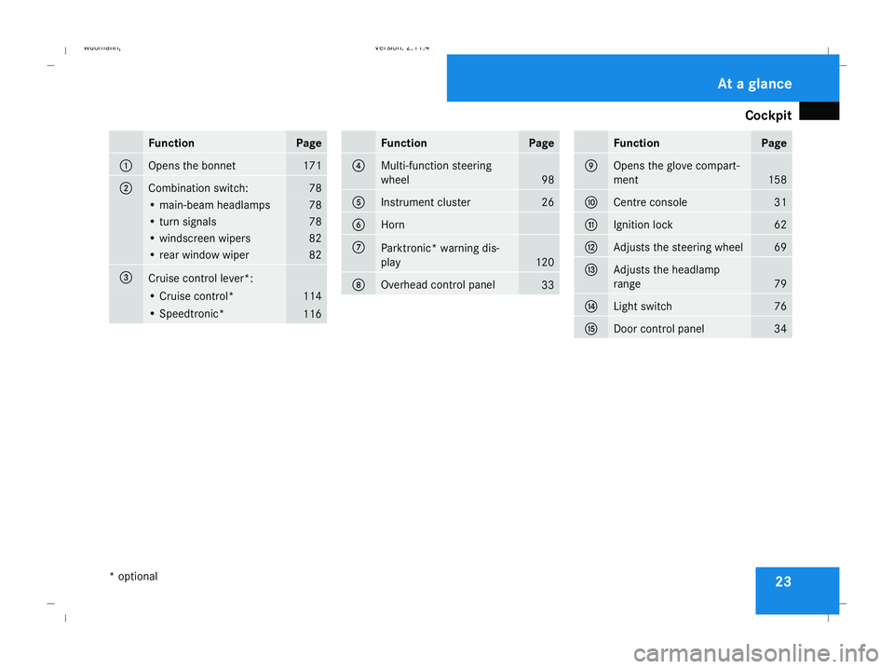This screenshot has width=894, height=669.
Task: Click circled number 15 beside Door control panel
Action: (591, 329)
